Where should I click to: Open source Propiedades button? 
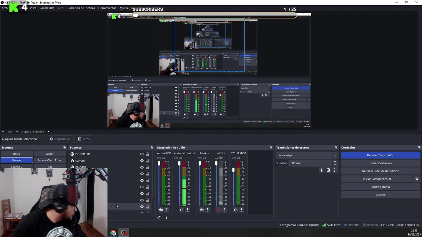click(x=60, y=139)
